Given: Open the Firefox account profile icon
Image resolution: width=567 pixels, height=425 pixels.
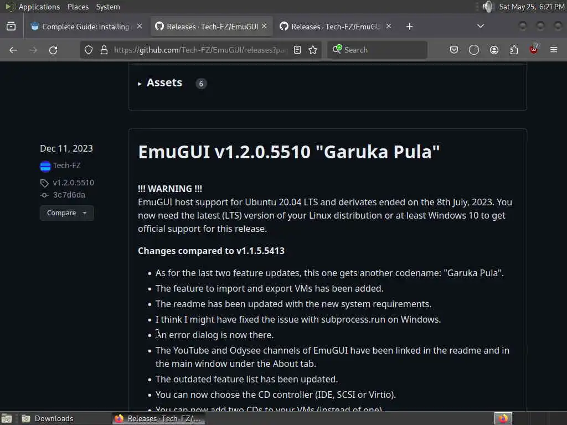Looking at the screenshot, I should point(494,50).
